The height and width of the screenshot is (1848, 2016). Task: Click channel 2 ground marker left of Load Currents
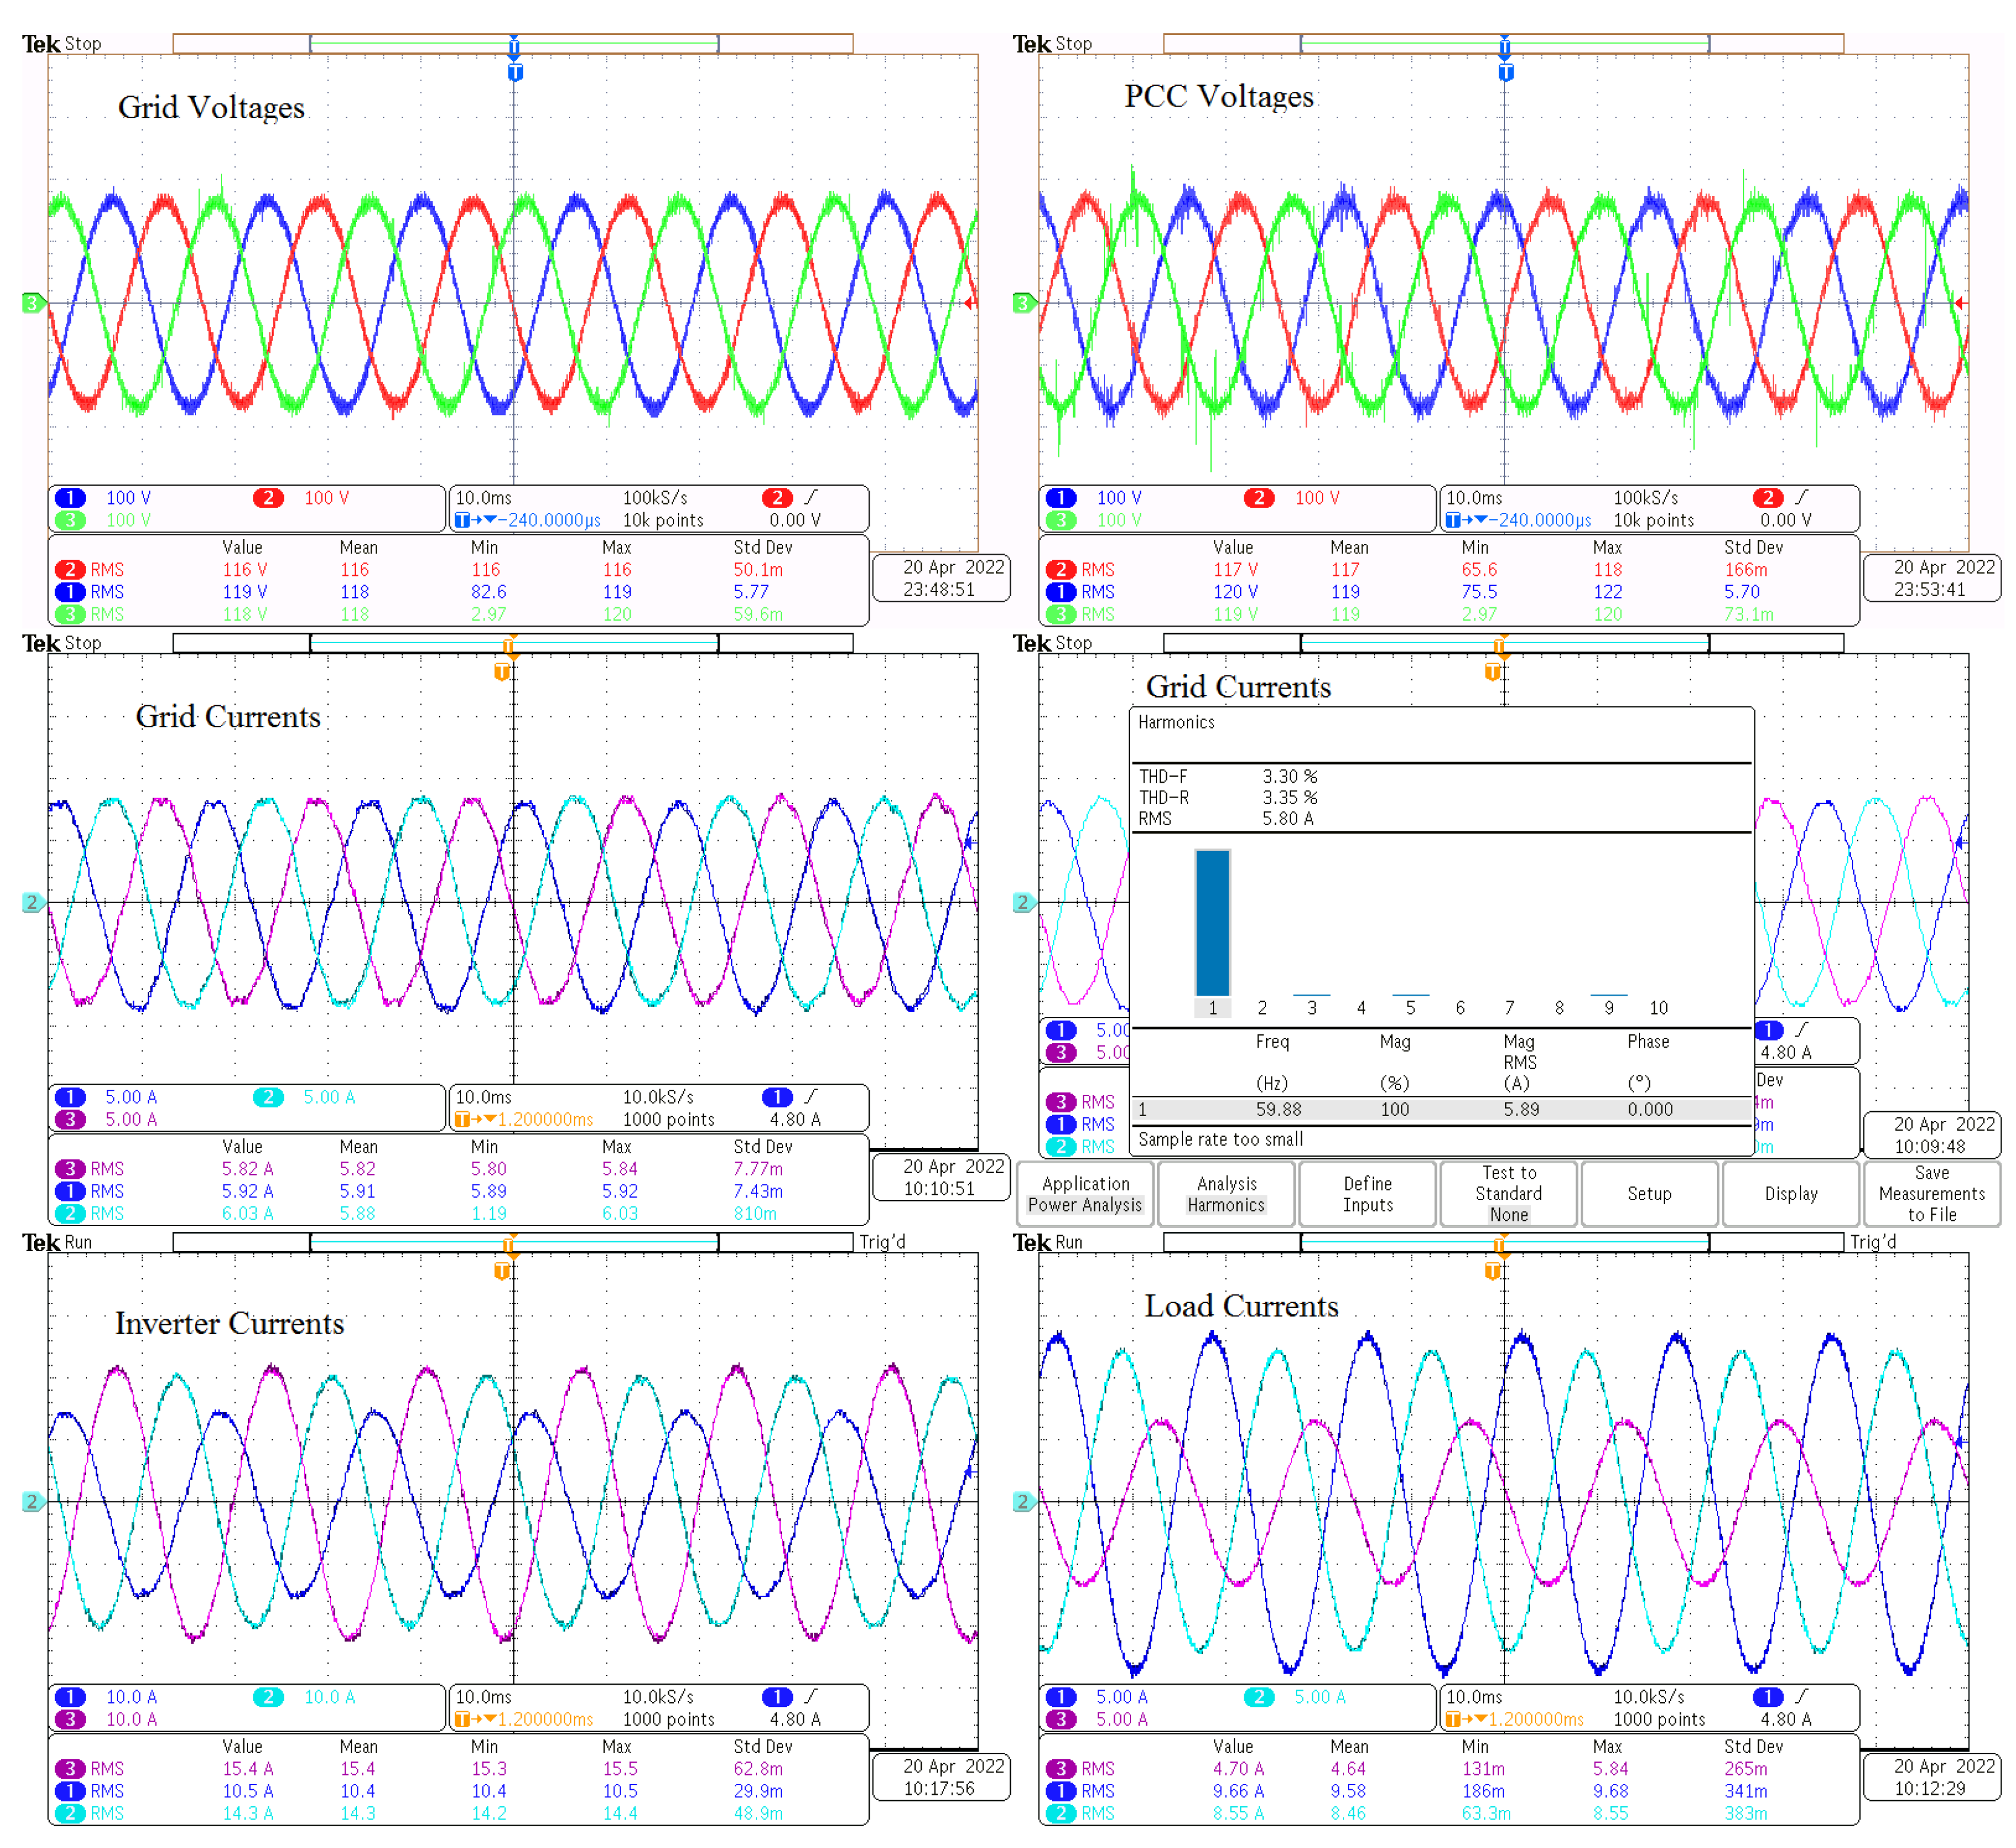click(x=1022, y=1501)
